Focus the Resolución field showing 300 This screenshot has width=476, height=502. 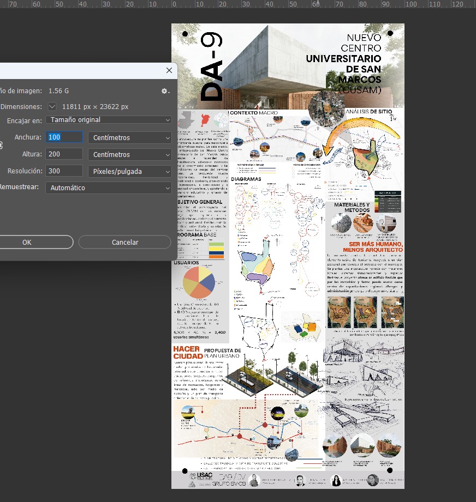64,171
